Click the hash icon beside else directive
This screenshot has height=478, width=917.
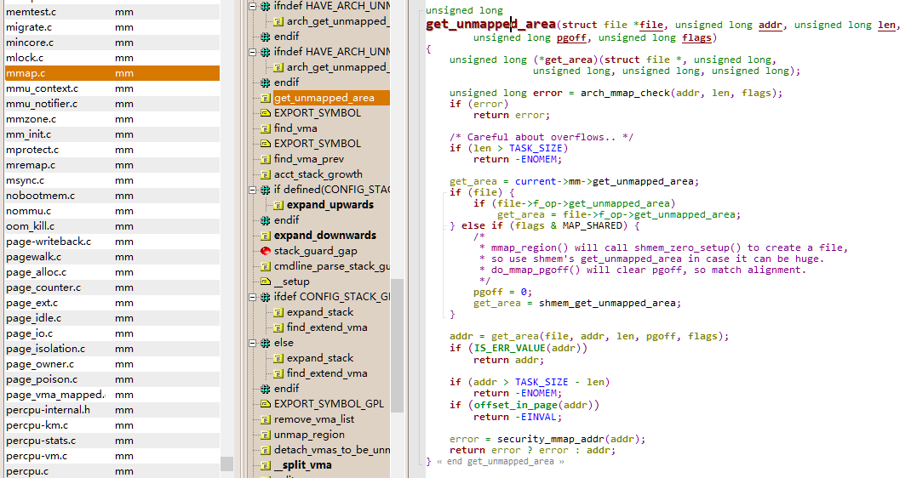(266, 343)
